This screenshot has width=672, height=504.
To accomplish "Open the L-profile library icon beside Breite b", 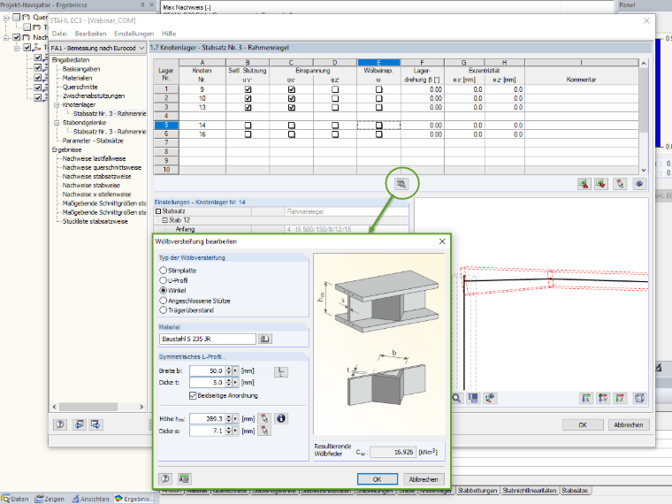I will click(x=280, y=371).
